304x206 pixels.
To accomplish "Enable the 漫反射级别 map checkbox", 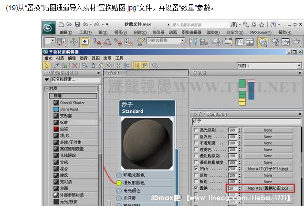I will tap(196, 156).
